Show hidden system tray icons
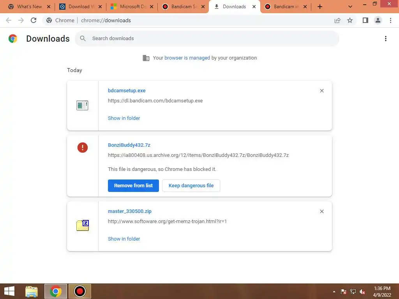Screen dimensions: 399x299 [334, 292]
